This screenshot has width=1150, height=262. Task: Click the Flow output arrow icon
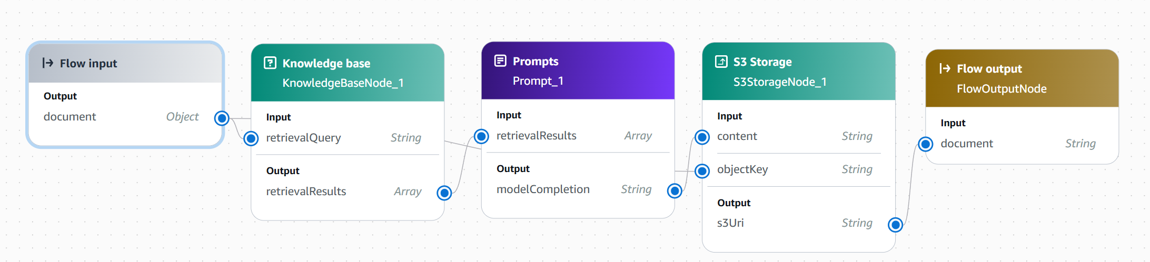coord(945,68)
